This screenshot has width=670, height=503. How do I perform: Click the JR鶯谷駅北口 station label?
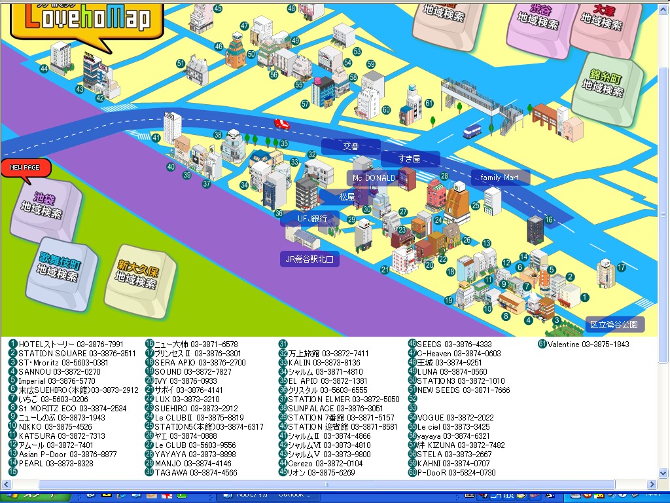pos(309,259)
